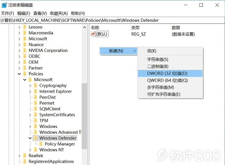Click the TPM folder icon
Screen dimensions: 225x165
tap(36, 121)
